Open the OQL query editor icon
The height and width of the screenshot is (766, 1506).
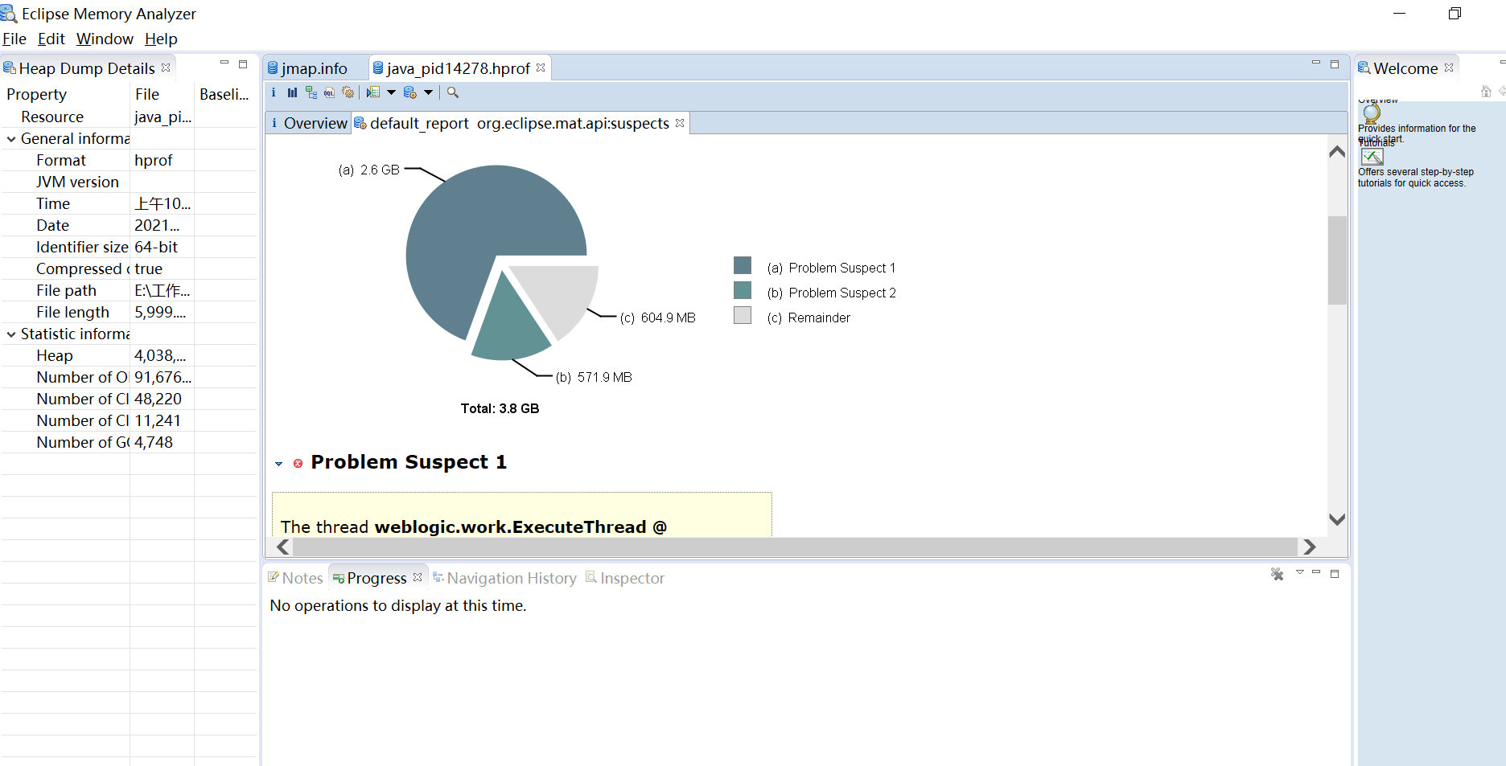click(328, 92)
